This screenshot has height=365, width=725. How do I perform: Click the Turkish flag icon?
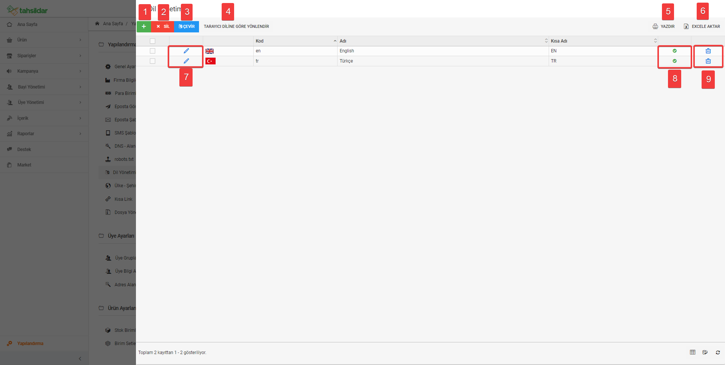(x=210, y=61)
